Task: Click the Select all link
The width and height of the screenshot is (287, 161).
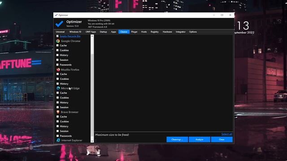Action: point(226,134)
